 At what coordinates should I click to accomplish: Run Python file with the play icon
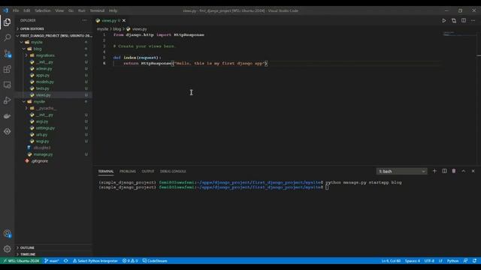click(443, 20)
